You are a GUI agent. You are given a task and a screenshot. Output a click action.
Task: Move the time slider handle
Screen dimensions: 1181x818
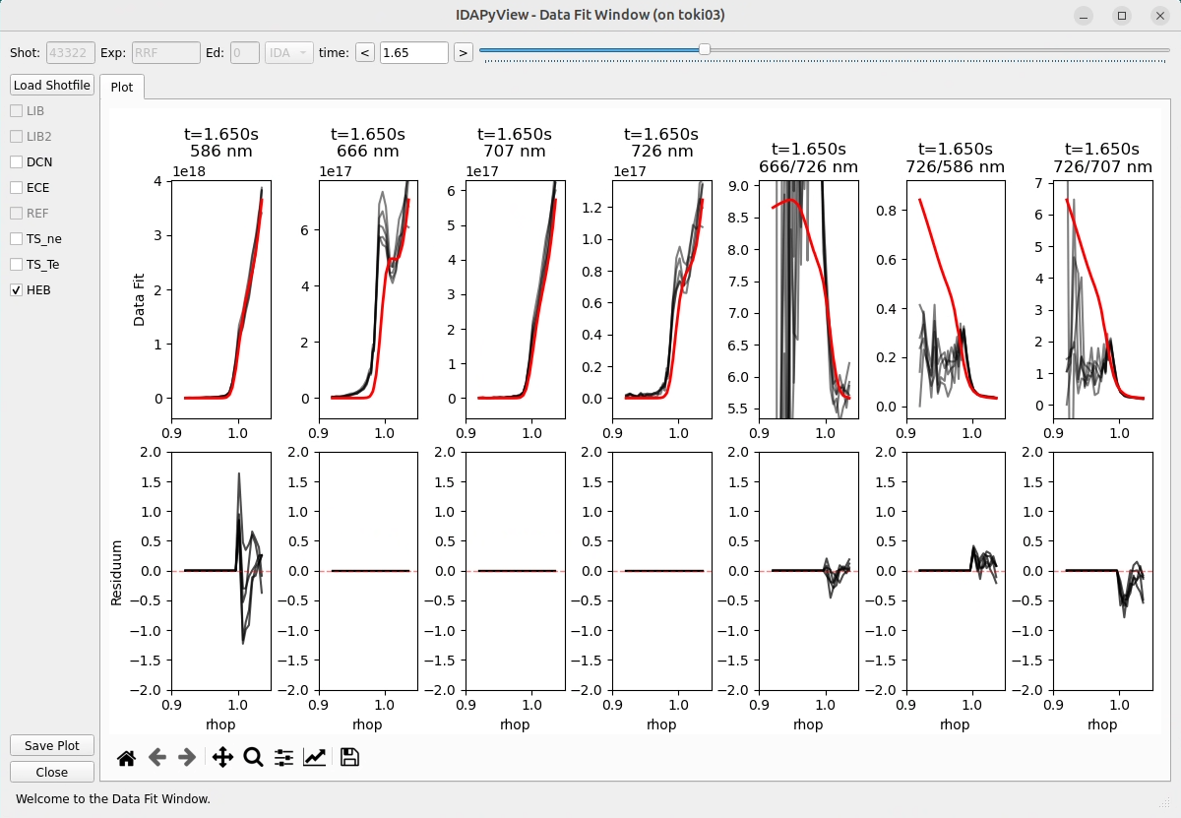(704, 48)
